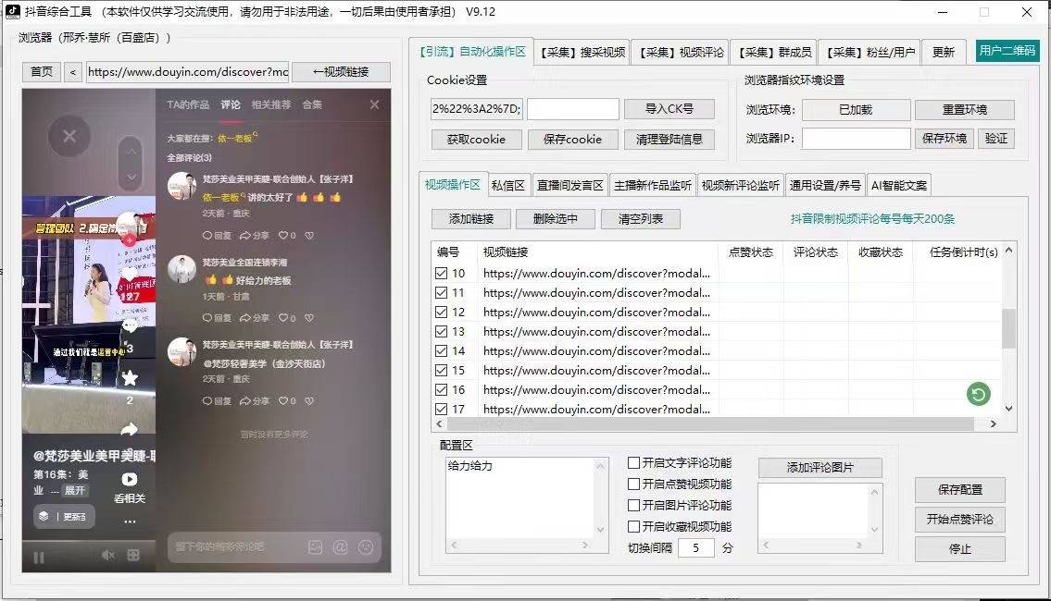Expand video description via 展开
The image size is (1051, 601).
click(74, 491)
